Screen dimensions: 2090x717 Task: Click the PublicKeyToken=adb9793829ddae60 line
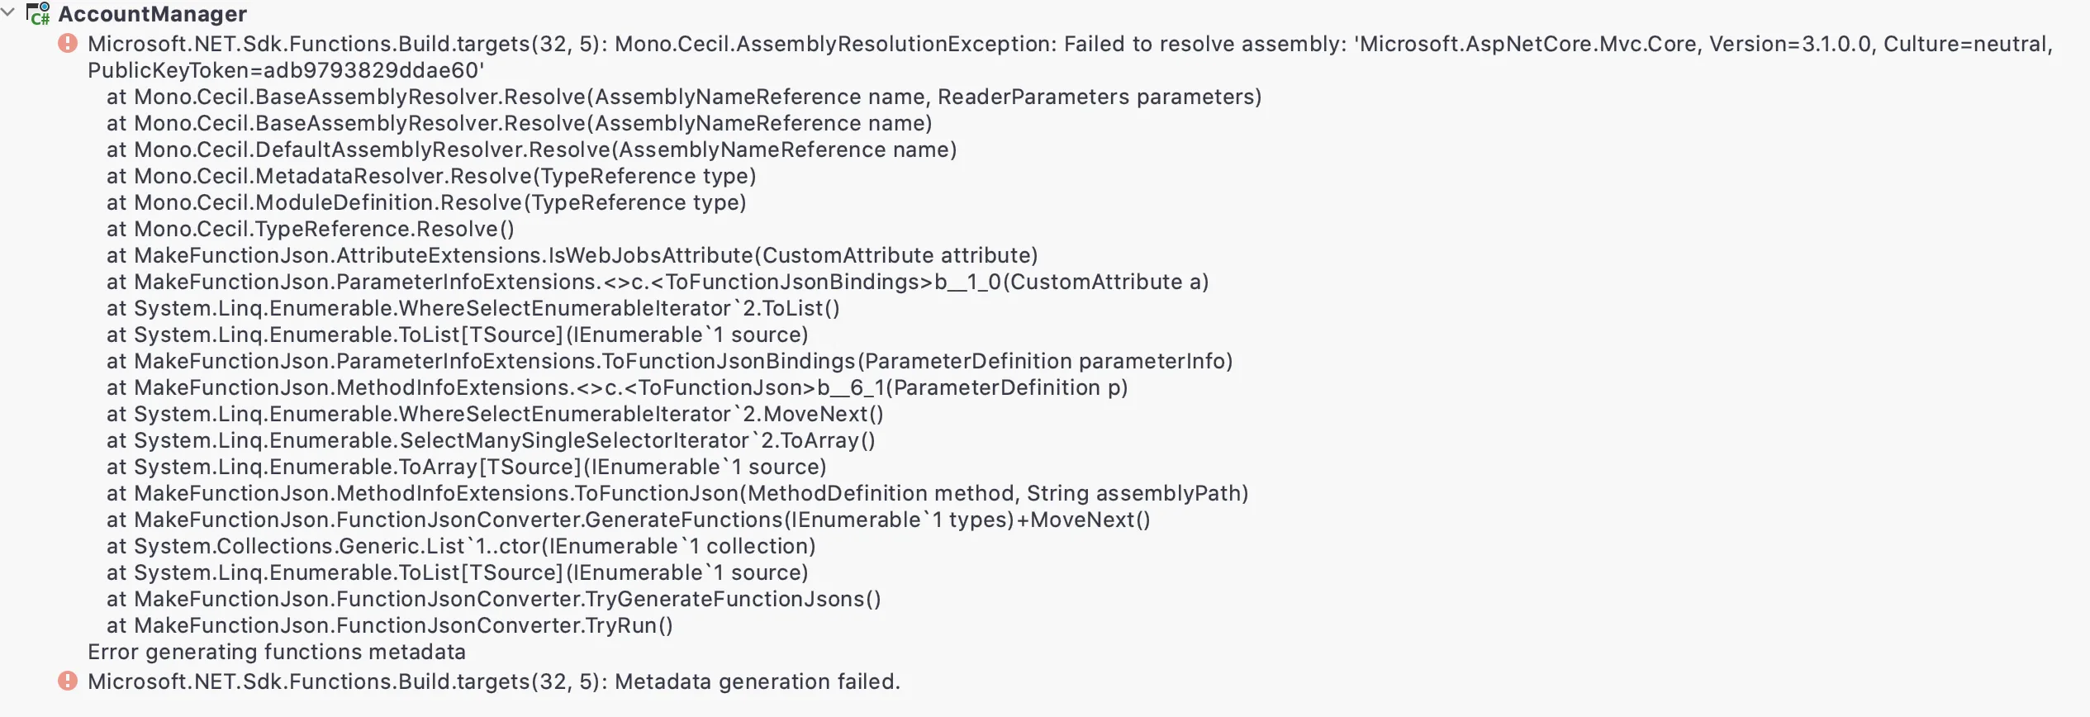pyautogui.click(x=286, y=70)
